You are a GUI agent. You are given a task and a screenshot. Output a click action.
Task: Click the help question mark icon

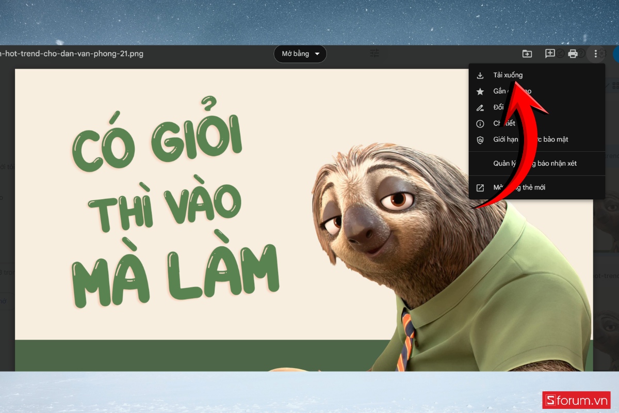581,53
